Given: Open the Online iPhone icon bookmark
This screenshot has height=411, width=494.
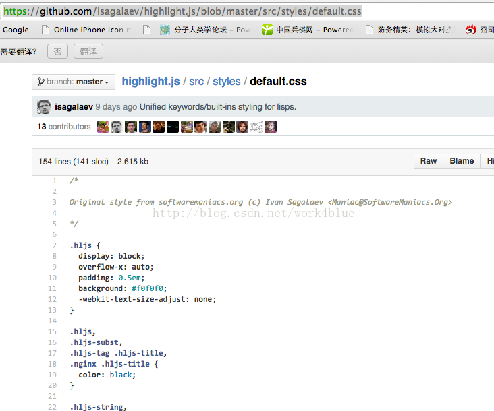Looking at the screenshot, I should [x=86, y=30].
